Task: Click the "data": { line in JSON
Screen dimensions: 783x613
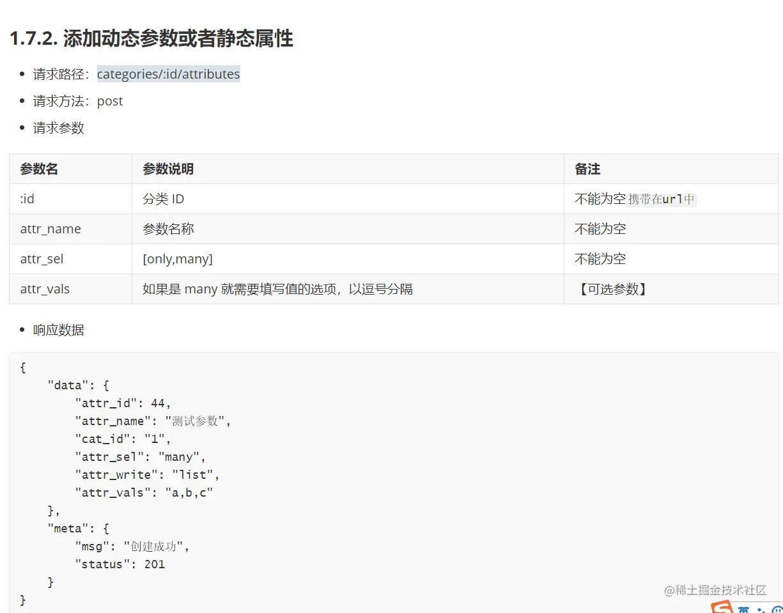Action: [x=79, y=385]
